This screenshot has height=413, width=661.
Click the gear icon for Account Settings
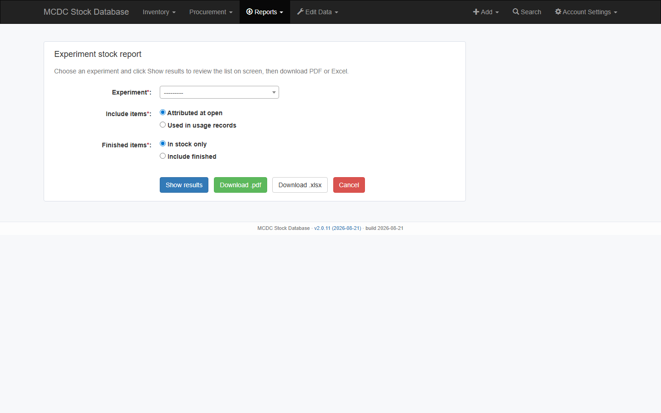click(558, 11)
